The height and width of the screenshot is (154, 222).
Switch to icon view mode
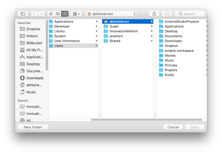coord(51,14)
